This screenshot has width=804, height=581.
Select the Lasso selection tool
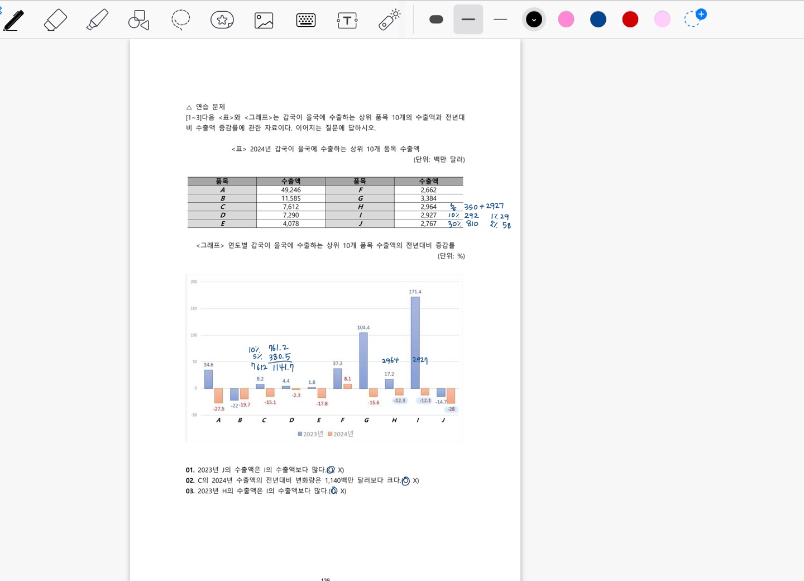180,20
